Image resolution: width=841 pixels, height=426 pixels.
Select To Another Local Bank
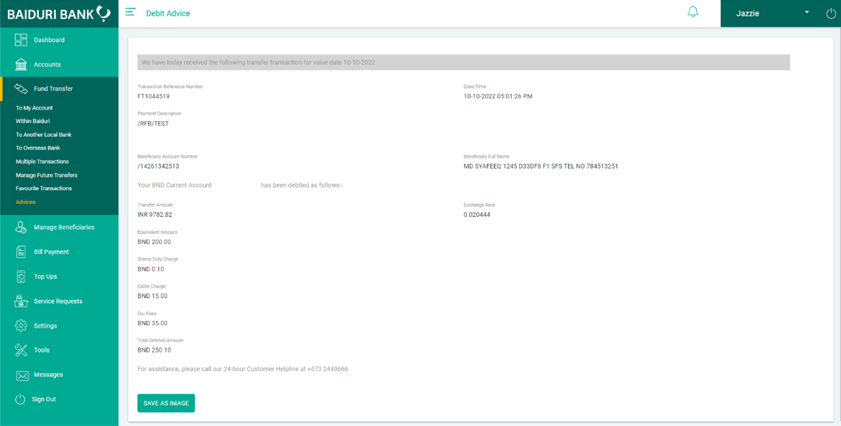pyautogui.click(x=44, y=135)
